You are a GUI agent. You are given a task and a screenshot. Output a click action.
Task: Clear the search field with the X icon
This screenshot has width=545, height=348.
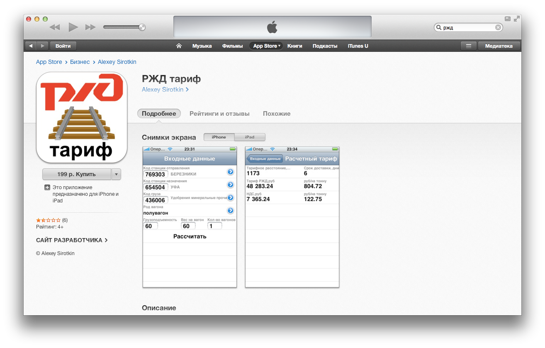498,27
